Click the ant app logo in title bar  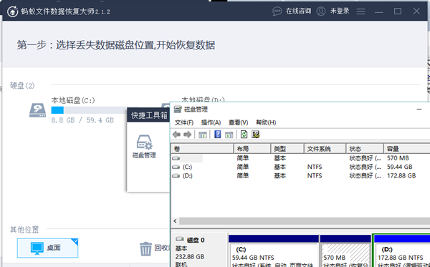pos(13,11)
